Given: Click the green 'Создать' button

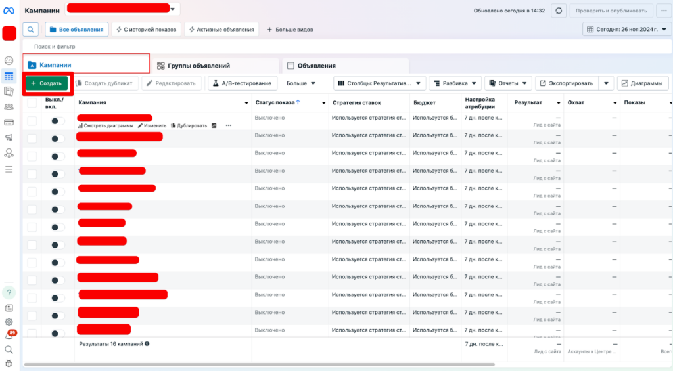Looking at the screenshot, I should [47, 83].
